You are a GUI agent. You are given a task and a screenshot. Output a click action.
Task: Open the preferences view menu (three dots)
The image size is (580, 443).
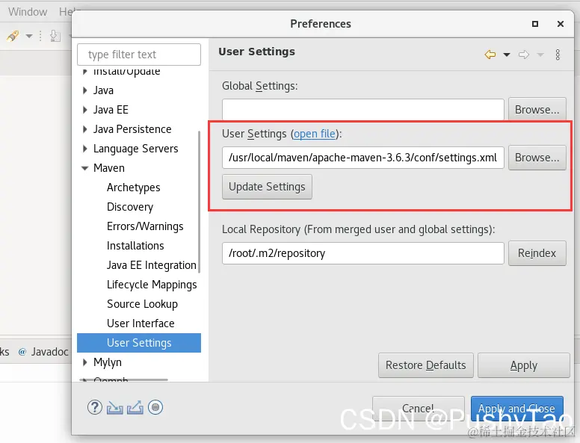click(558, 55)
